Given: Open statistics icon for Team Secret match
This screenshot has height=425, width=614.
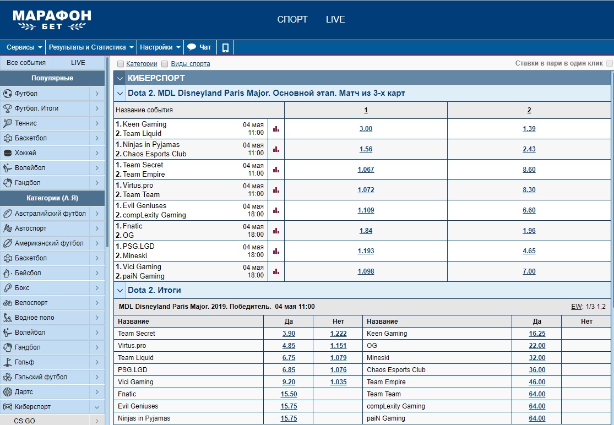Looking at the screenshot, I should (x=276, y=170).
